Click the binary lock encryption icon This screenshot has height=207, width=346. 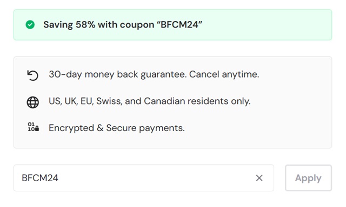(33, 127)
